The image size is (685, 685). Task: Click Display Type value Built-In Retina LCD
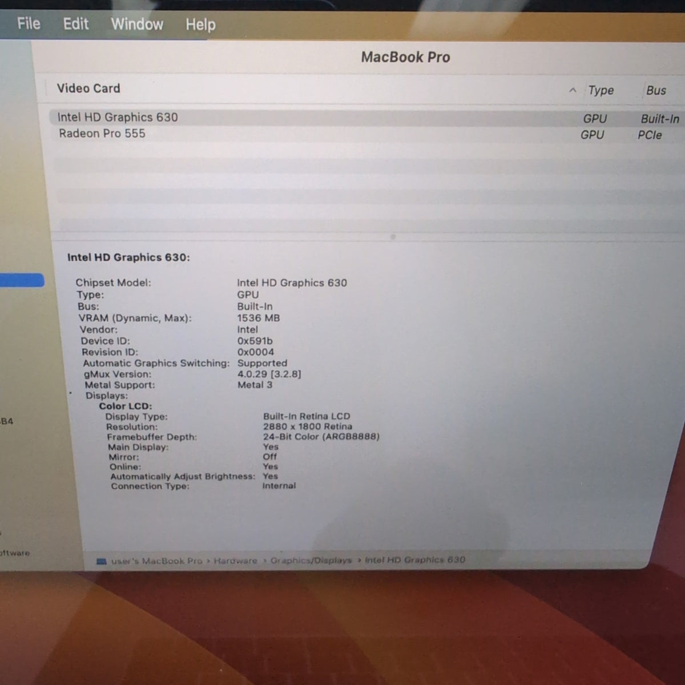tap(307, 416)
